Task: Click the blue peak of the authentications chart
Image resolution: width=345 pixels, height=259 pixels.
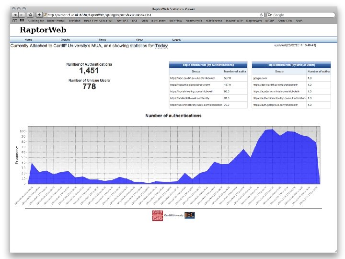Action: point(272,130)
